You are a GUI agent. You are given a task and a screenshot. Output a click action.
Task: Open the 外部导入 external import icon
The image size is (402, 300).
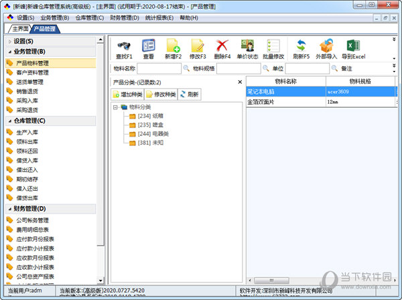click(x=327, y=46)
